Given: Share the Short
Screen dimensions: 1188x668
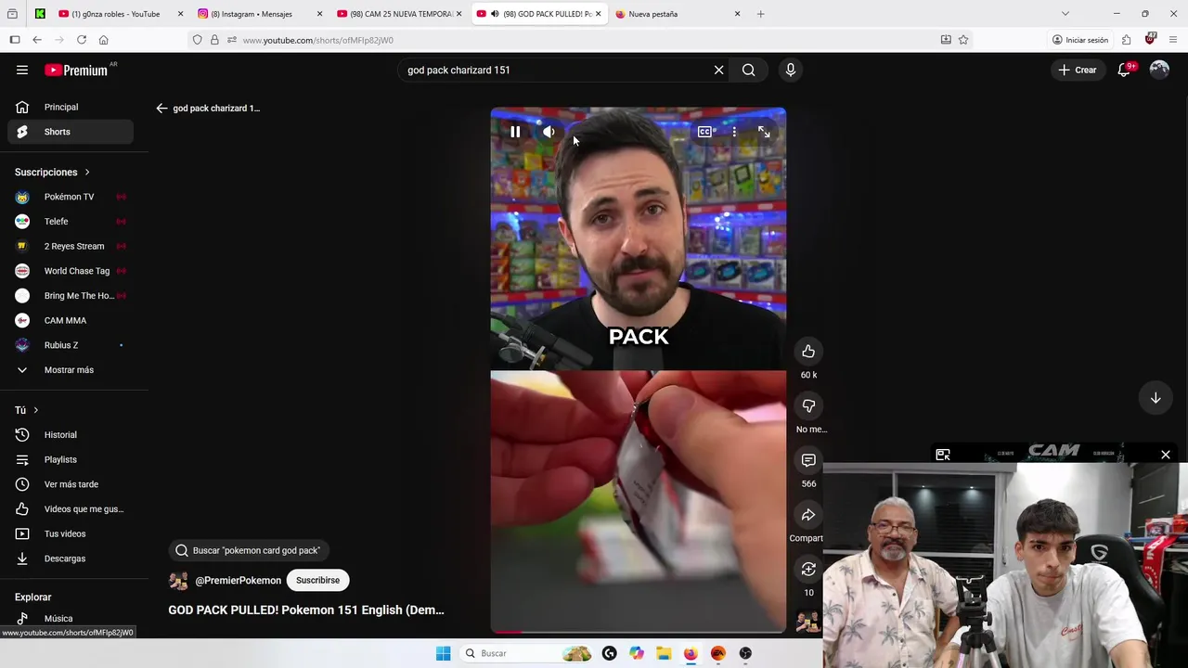Looking at the screenshot, I should pos(808,515).
